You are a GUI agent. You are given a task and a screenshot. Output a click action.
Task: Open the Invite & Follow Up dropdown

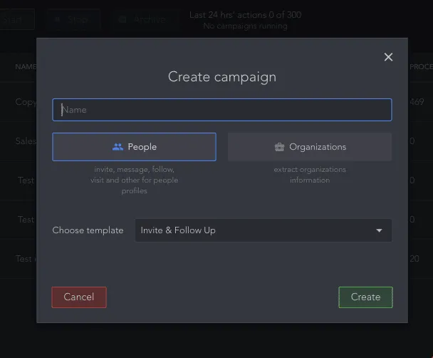(264, 230)
